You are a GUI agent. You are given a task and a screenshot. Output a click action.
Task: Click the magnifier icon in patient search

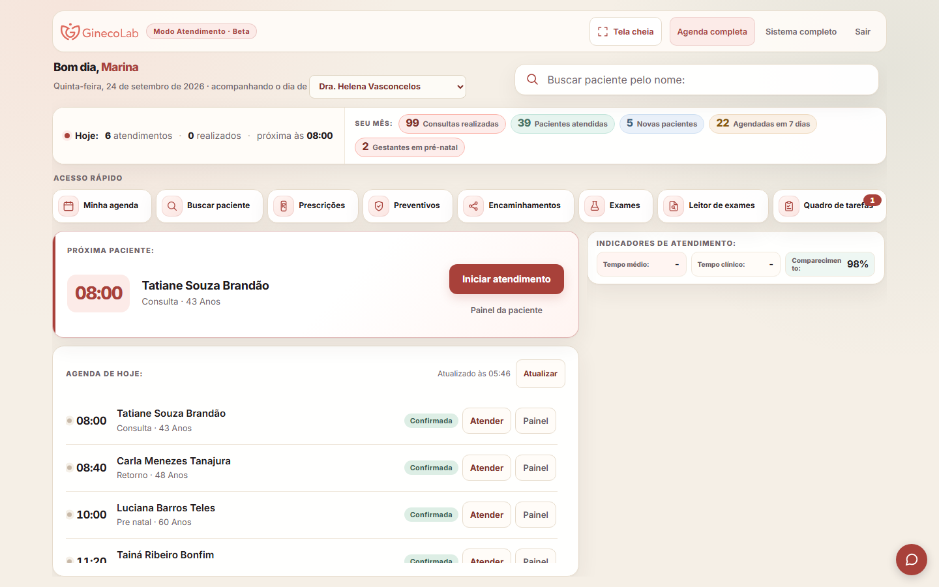tap(533, 80)
